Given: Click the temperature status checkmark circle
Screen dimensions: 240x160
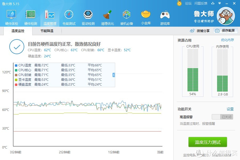Looking at the screenshot, I should [17, 47].
